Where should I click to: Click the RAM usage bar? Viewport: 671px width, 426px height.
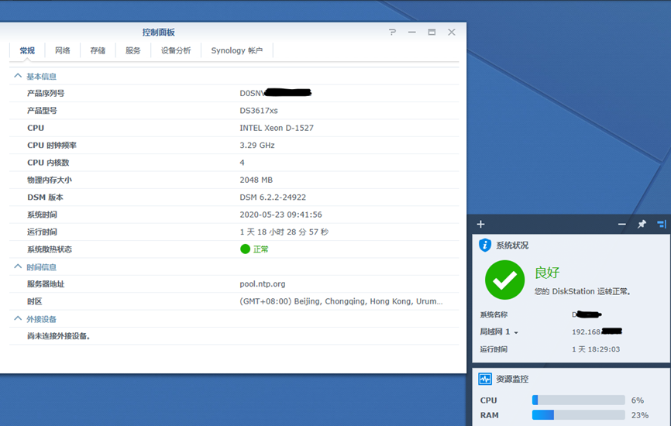tap(578, 415)
